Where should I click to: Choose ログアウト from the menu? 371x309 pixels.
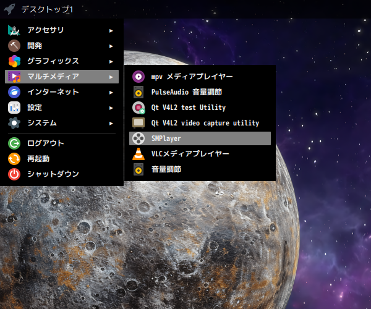point(62,143)
